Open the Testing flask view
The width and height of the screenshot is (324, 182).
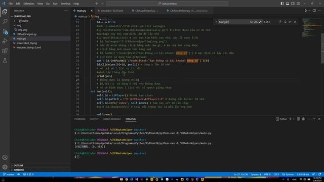tap(5, 60)
